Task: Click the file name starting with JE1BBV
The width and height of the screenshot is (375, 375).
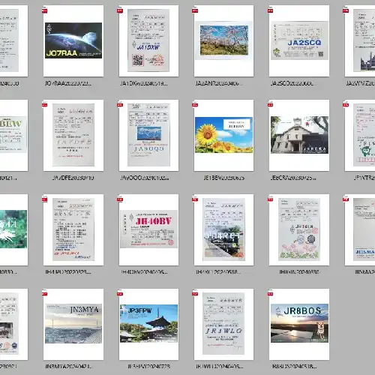Action: pos(223,178)
